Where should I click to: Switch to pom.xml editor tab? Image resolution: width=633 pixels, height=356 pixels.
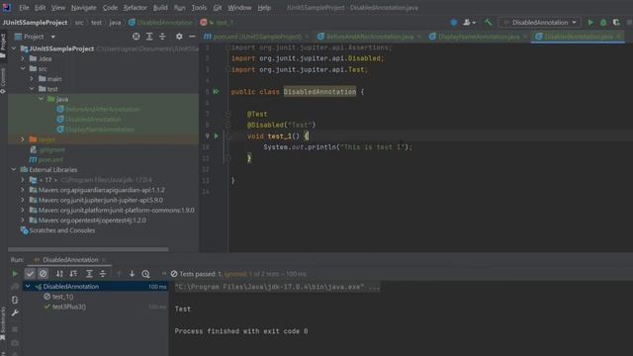[256, 37]
